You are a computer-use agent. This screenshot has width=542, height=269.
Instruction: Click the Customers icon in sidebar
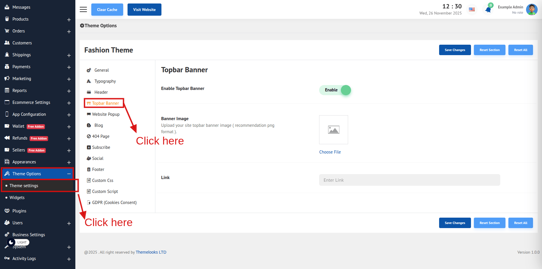point(7,43)
